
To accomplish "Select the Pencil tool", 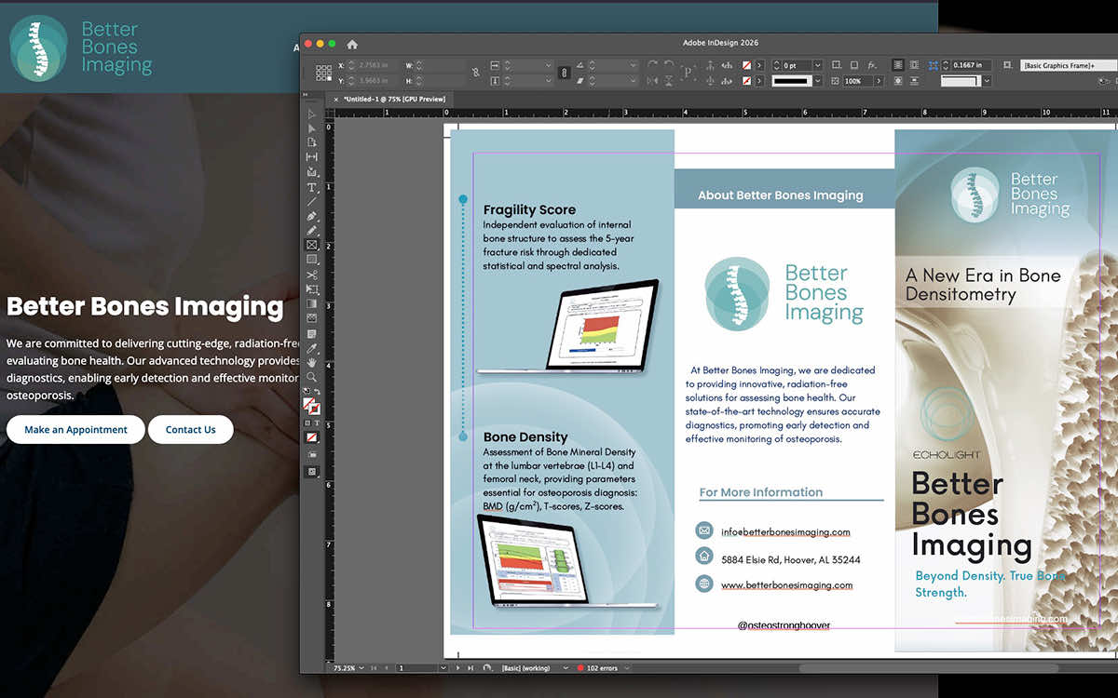I will (x=312, y=230).
